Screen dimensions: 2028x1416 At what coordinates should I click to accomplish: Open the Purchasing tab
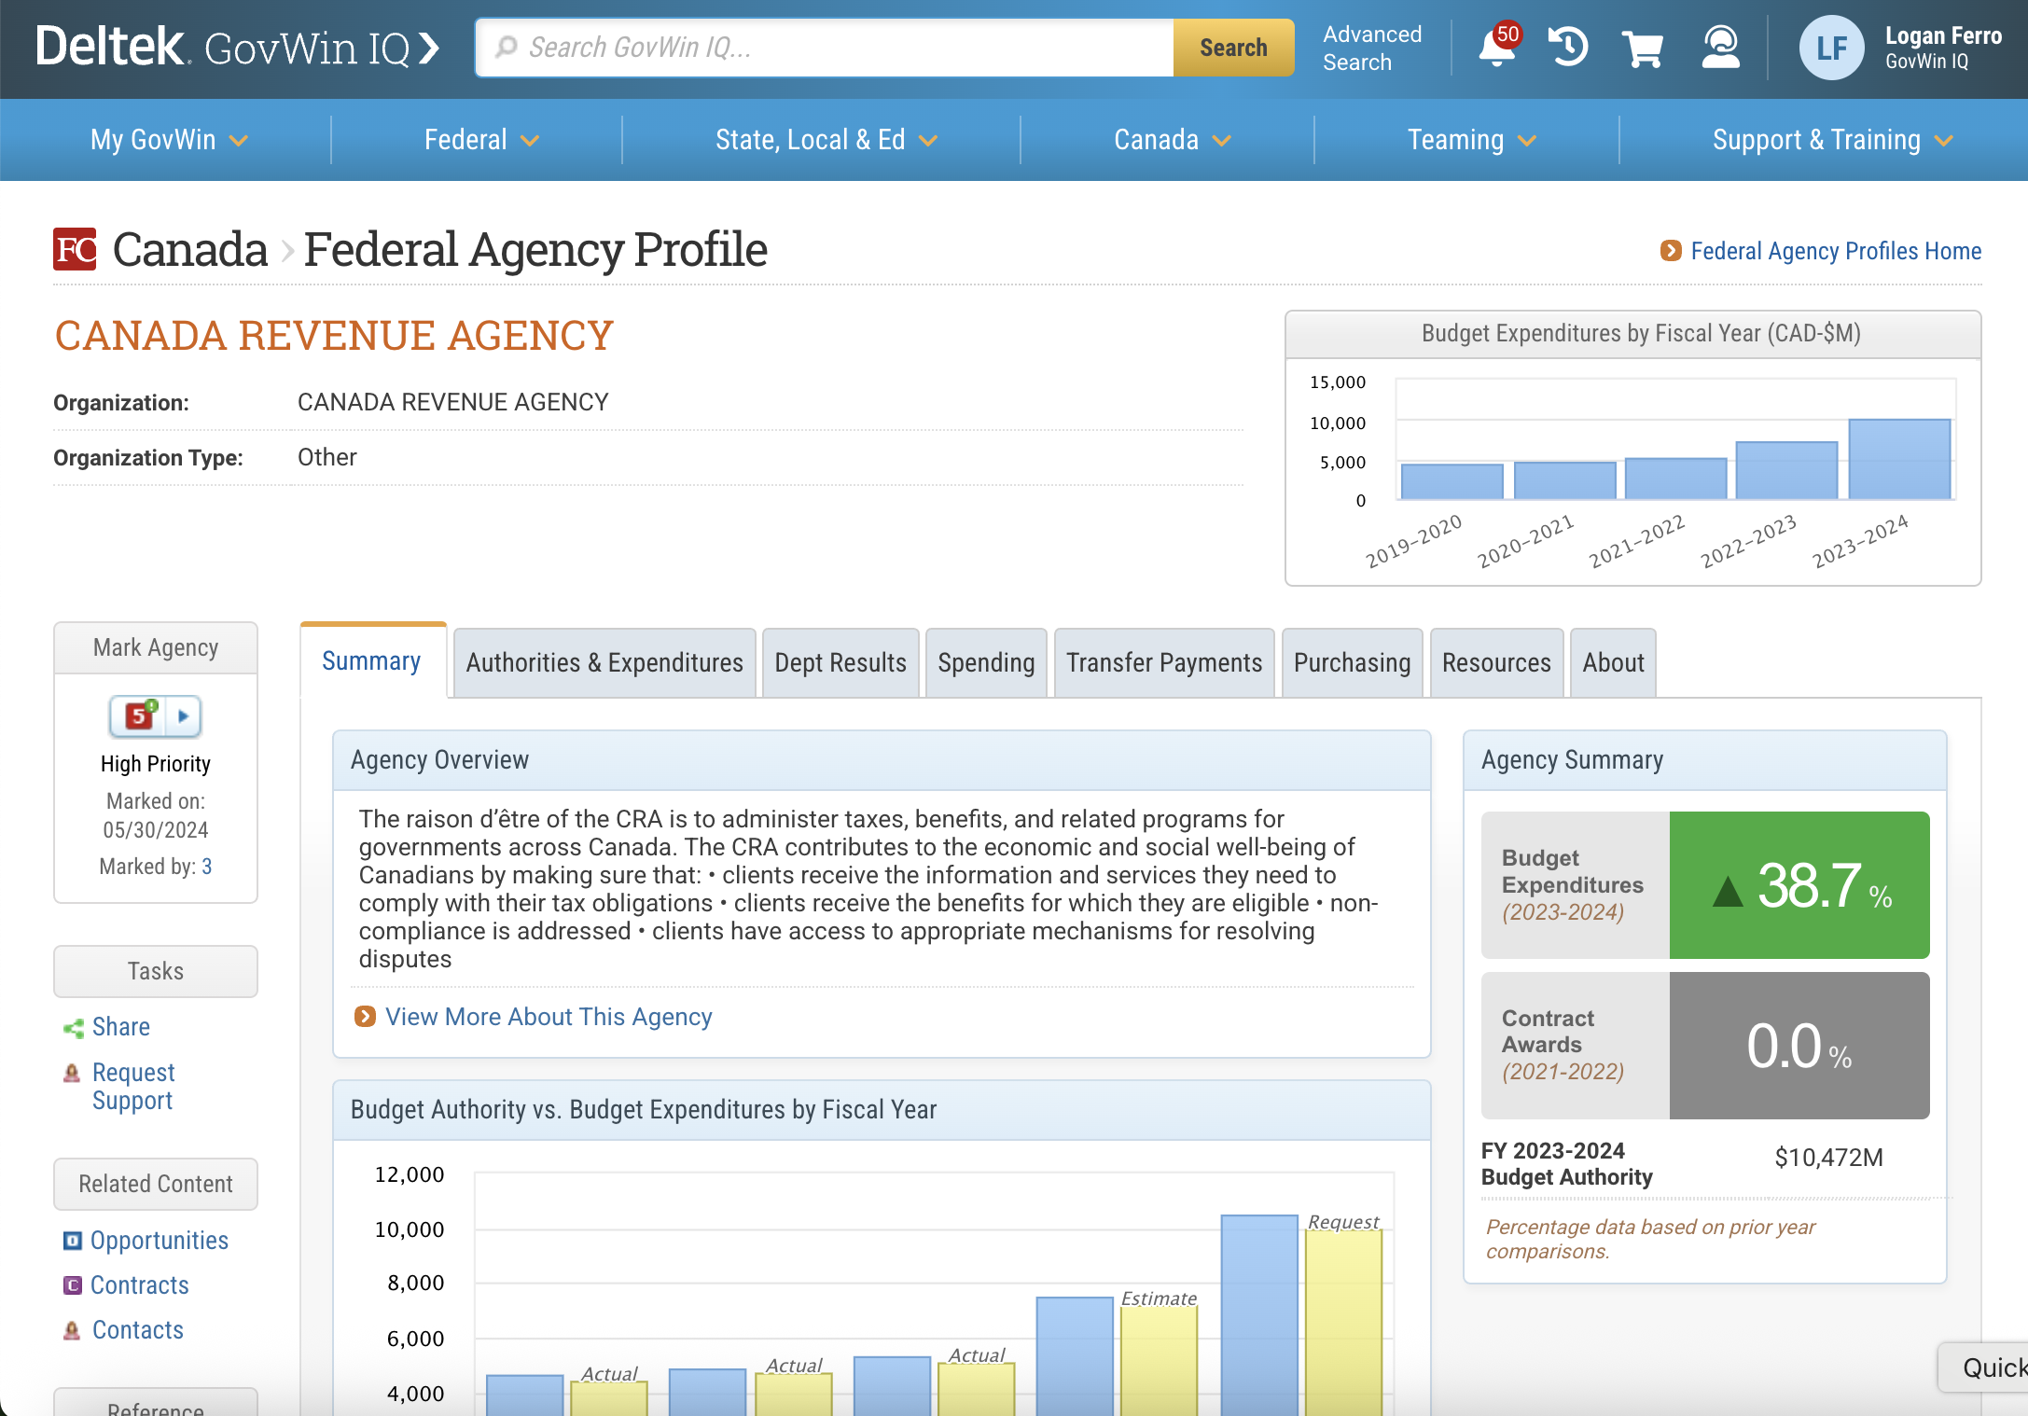(x=1352, y=662)
